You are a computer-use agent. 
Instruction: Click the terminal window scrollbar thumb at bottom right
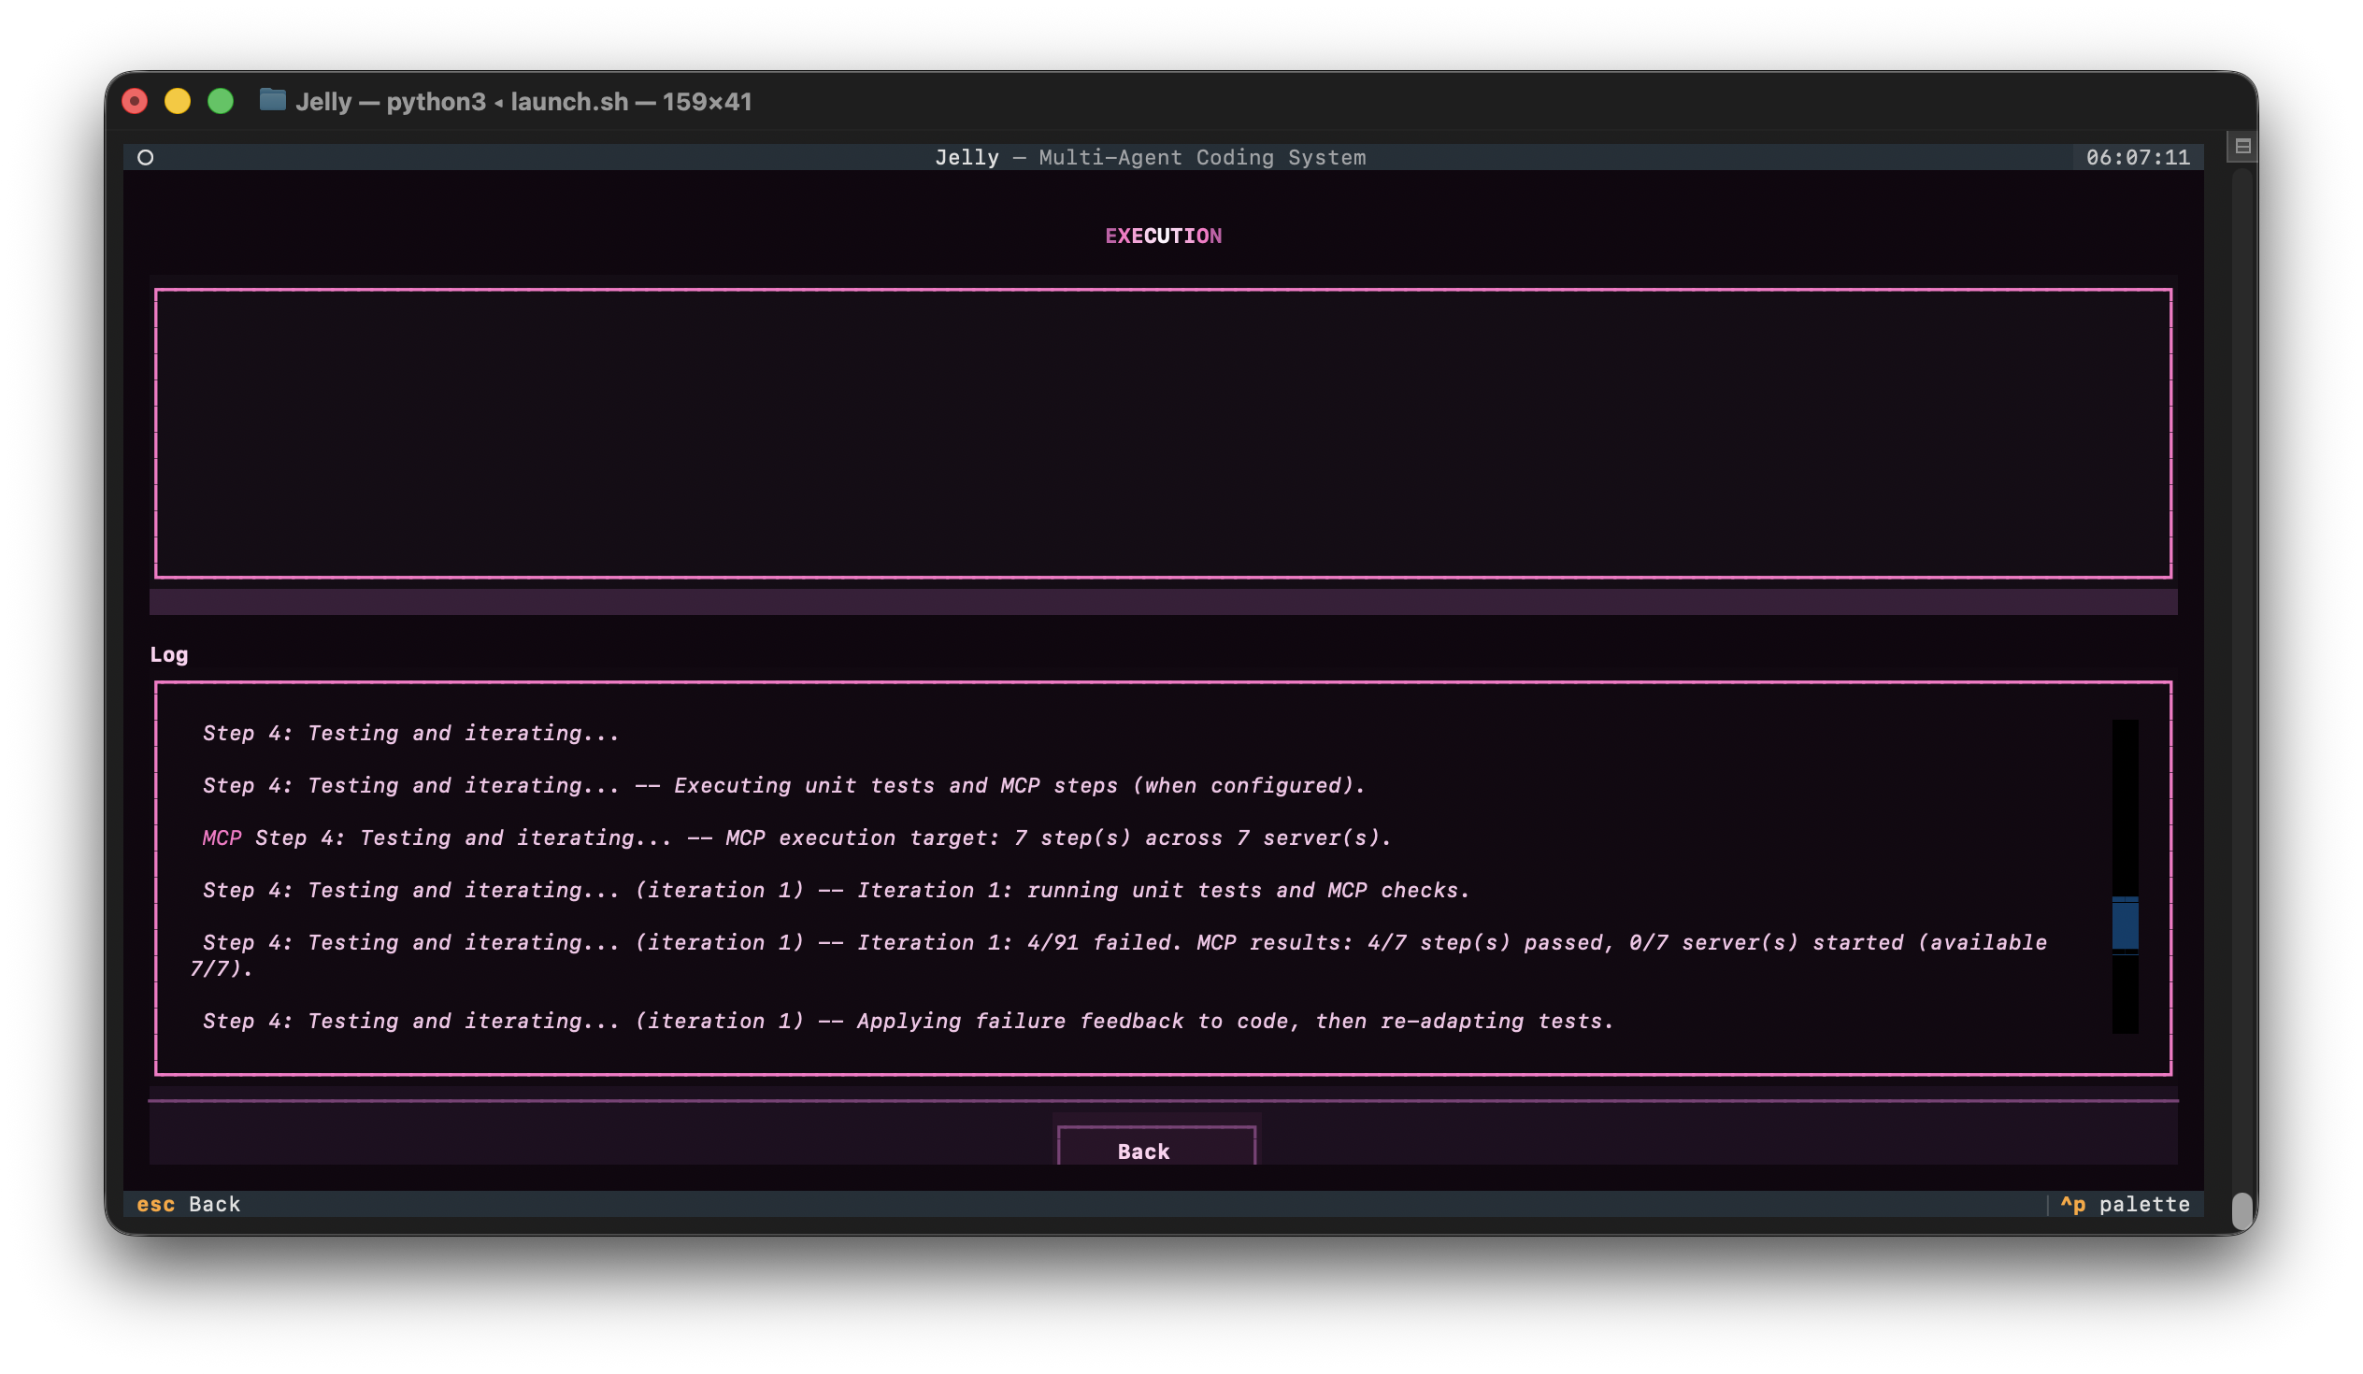pyautogui.click(x=2241, y=1210)
